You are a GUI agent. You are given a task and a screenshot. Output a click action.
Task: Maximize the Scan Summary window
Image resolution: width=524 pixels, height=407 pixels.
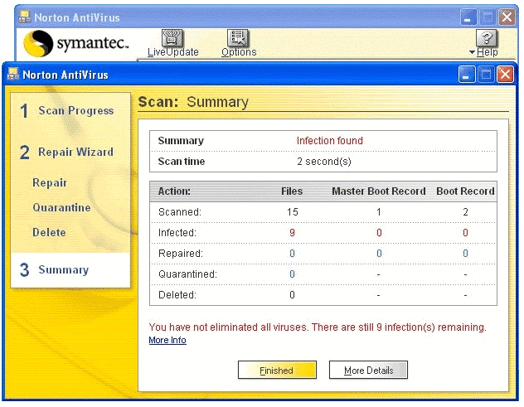487,75
